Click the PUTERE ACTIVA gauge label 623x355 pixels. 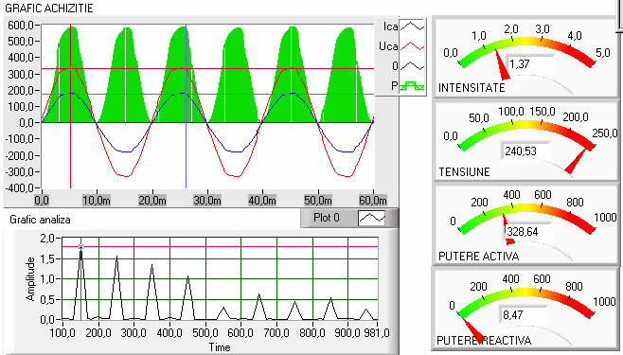pyautogui.click(x=479, y=257)
